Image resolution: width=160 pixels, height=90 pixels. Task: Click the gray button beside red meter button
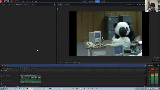[x=156, y=69]
